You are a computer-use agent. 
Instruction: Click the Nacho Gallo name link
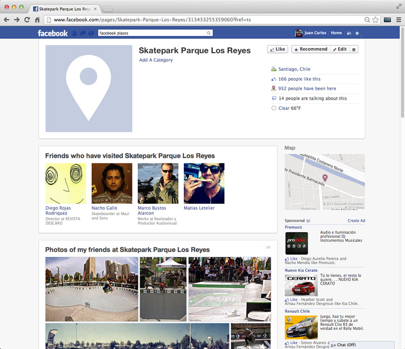[x=104, y=208]
